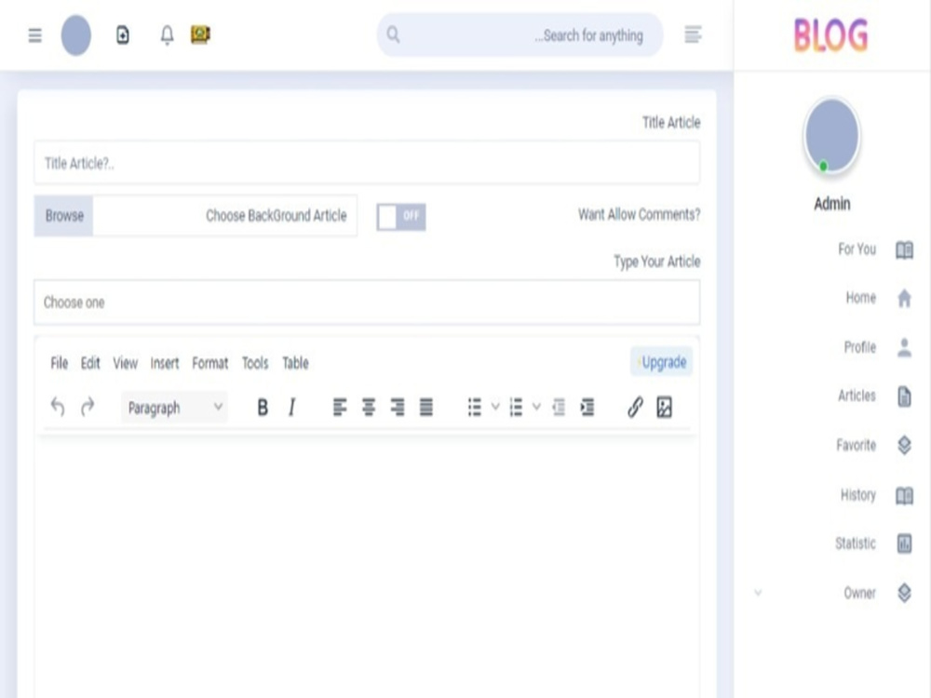
Task: Expand the Owner menu chevron
Action: click(758, 593)
